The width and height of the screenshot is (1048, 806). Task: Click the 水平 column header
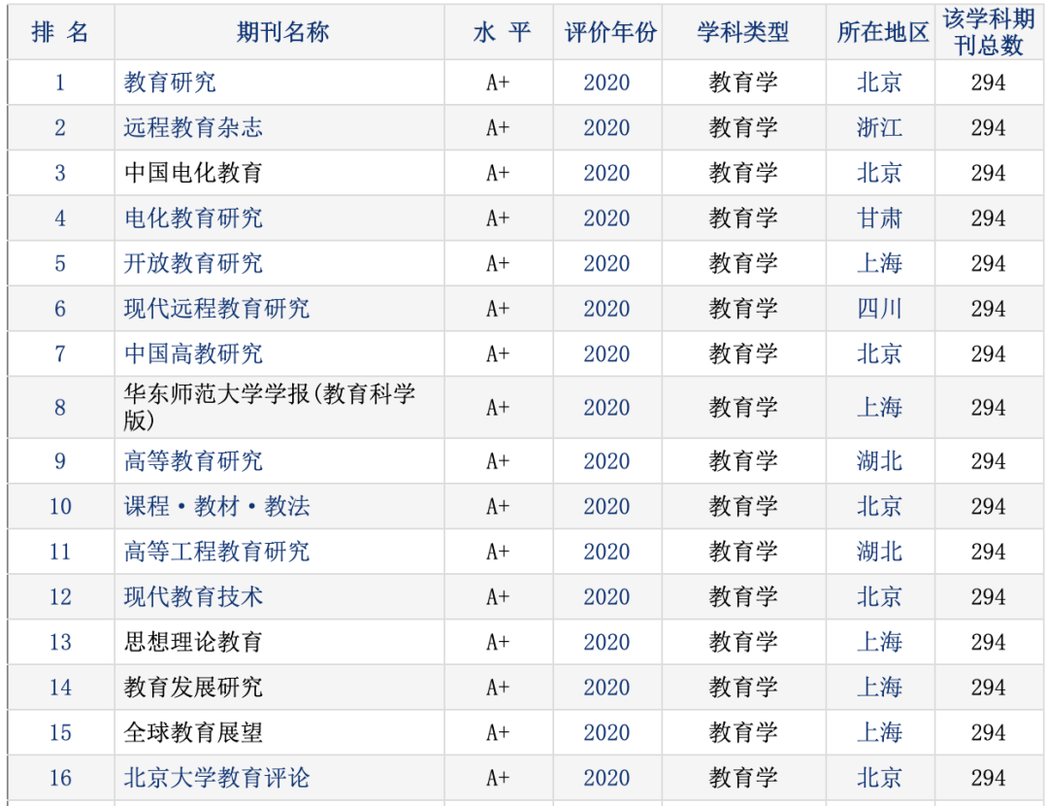tap(502, 32)
